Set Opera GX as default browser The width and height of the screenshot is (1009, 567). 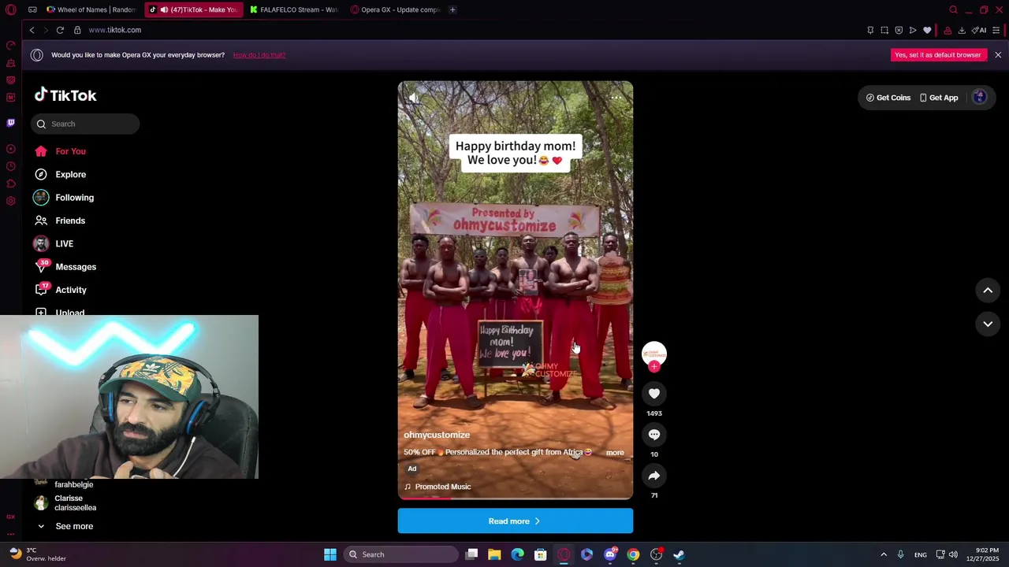(x=937, y=55)
